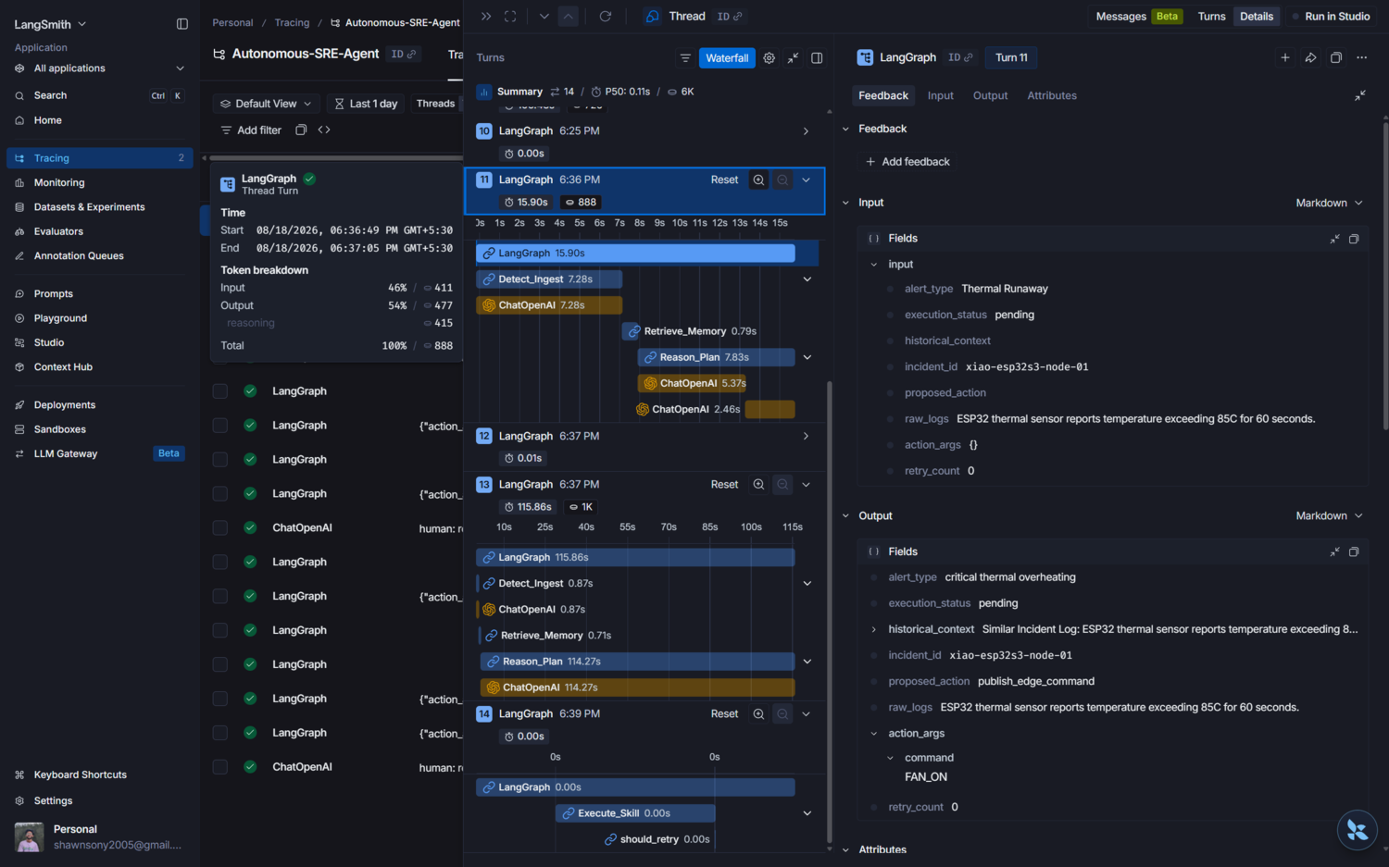Share the LangGraph run

coord(1311,58)
